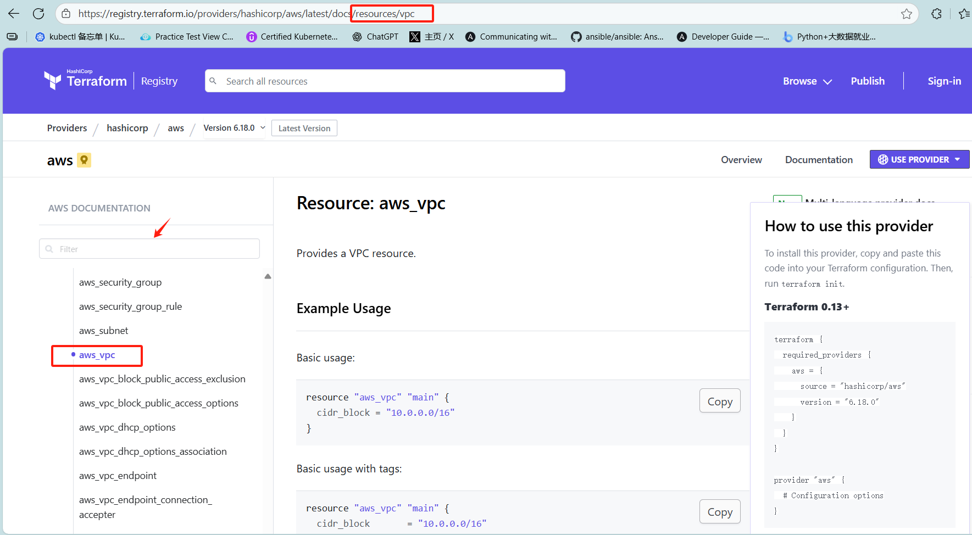Click 'How to use this provider' heading
972x535 pixels.
point(849,226)
